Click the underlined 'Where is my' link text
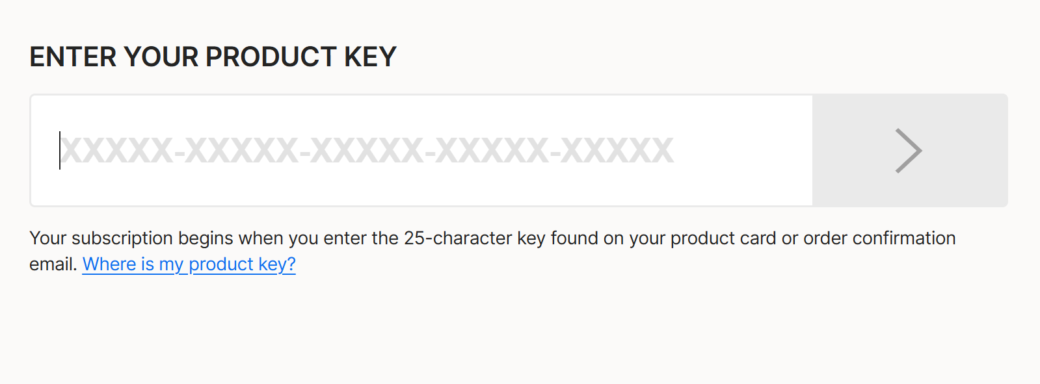 tap(133, 264)
